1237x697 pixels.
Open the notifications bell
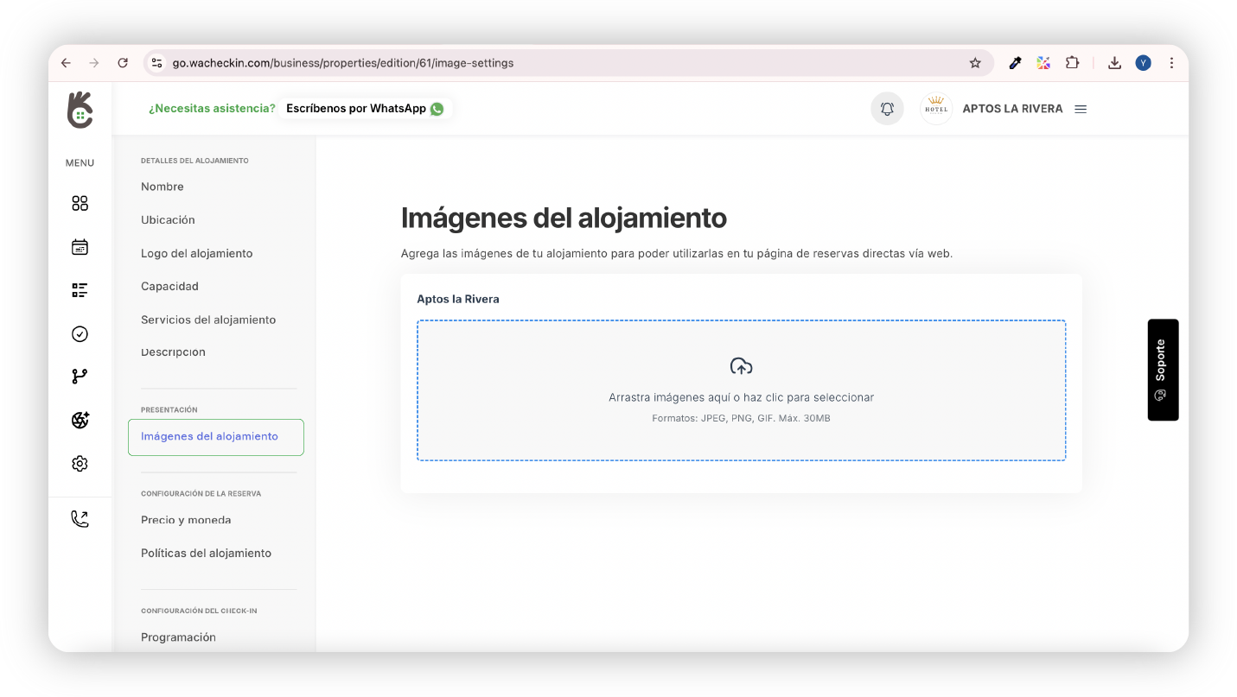[887, 109]
